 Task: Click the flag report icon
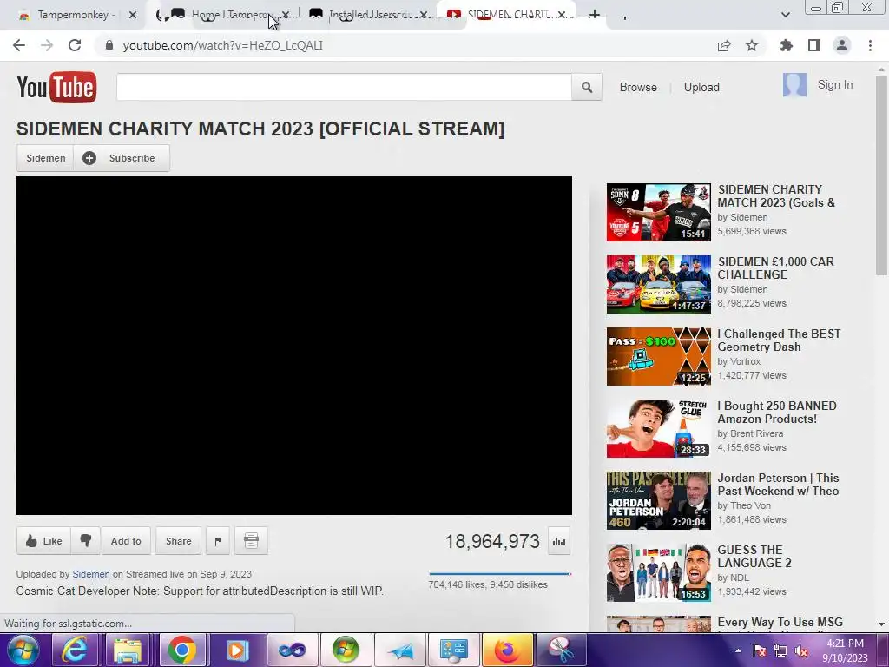click(x=218, y=540)
